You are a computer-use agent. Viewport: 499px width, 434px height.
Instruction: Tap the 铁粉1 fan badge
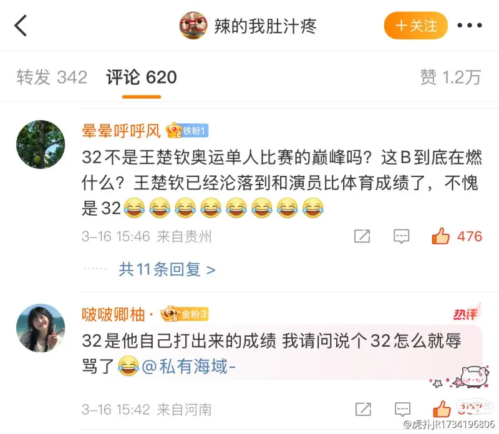pos(187,130)
